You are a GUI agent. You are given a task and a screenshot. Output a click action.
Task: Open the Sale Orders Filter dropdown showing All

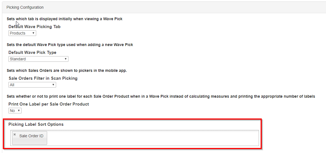coord(32,85)
